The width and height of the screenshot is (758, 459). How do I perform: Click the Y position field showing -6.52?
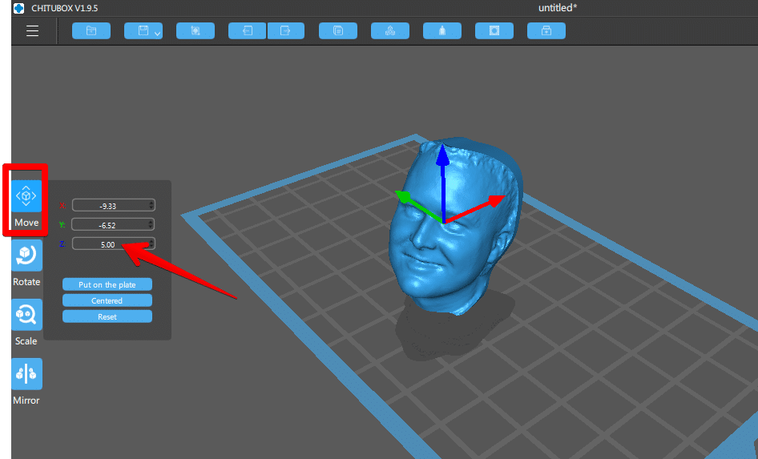[x=113, y=224]
